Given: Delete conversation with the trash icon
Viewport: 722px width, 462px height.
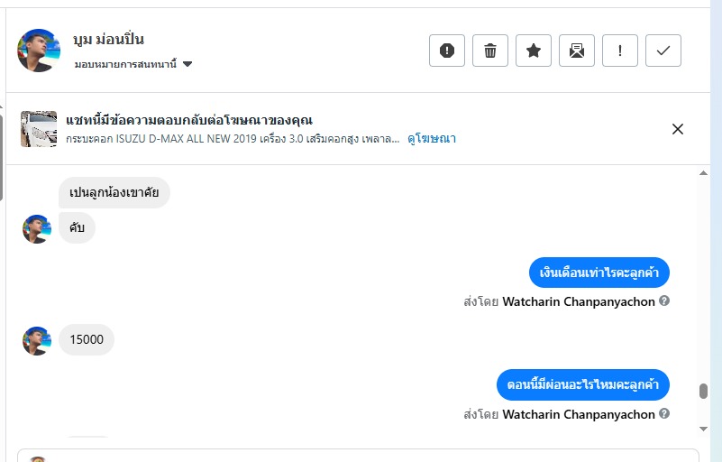Looking at the screenshot, I should (490, 51).
